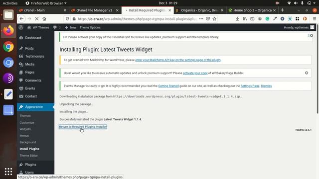Click Return to Required Plugins Installer link
The width and height of the screenshot is (319, 179).
[83, 127]
